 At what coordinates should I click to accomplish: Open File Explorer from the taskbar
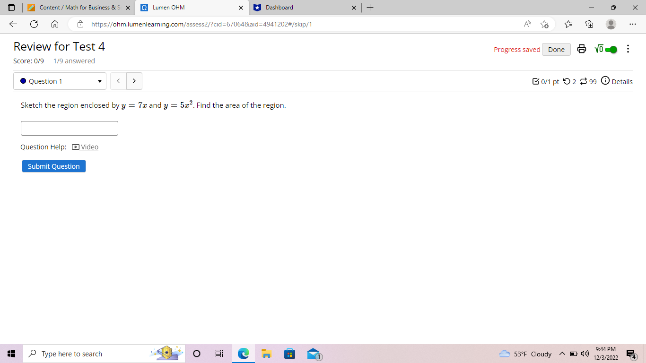click(266, 354)
